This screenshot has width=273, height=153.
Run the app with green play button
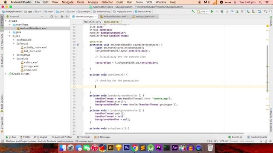point(212,11)
